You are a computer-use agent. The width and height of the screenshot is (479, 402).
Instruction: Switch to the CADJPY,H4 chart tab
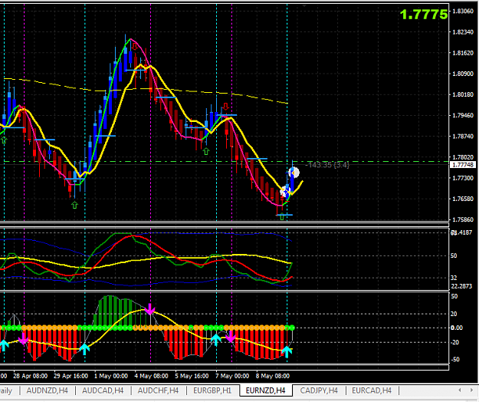pos(319,390)
